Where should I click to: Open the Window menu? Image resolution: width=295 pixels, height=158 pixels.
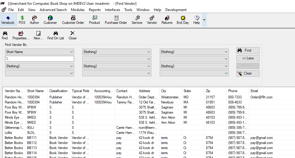pos(143,10)
